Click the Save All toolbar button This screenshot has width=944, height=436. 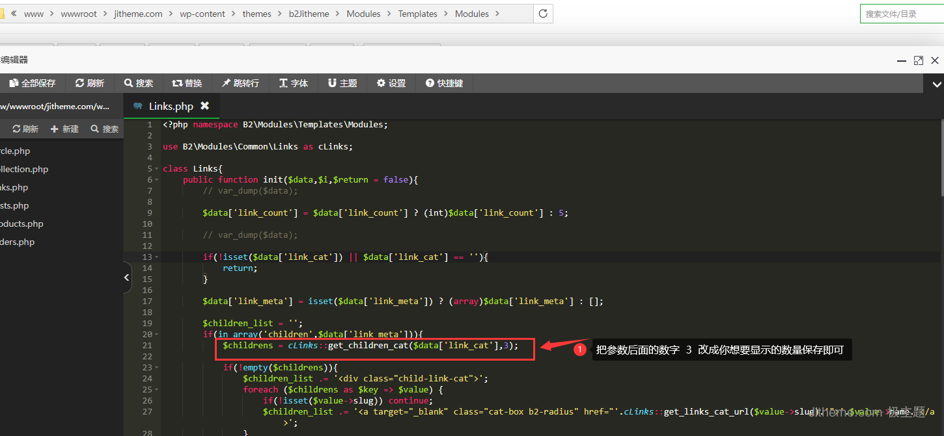[x=32, y=83]
